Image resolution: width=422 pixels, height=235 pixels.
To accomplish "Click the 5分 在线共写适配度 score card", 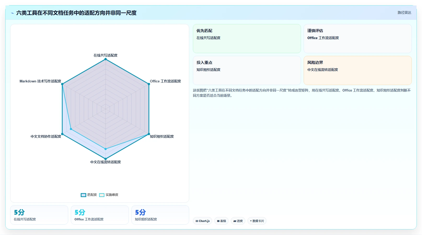I will 39,215.
